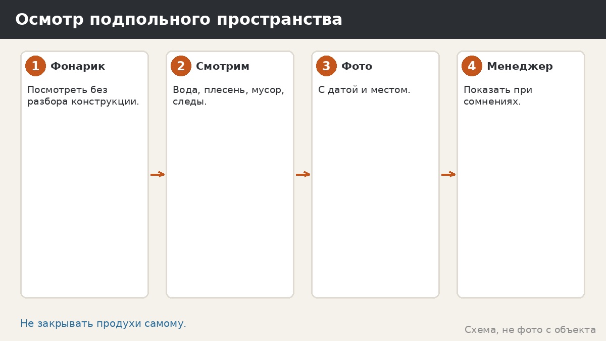Viewport: 606px width, 341px height.
Task: Click the arrow between Фонарик and Смотрим
Action: [x=158, y=174]
